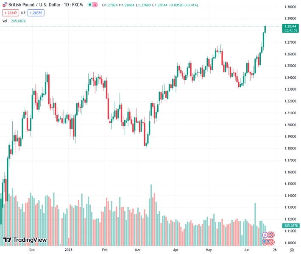Click the 0.5 spread value
This screenshot has height=254, width=301.
23,13
